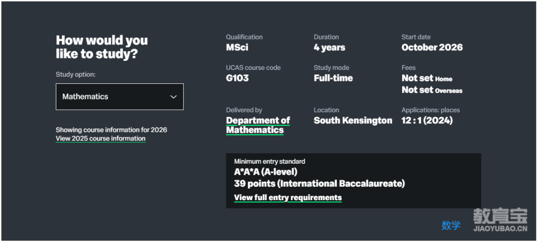Click 'Showing course information for 2026' text
Image resolution: width=538 pixels, height=243 pixels.
click(x=112, y=130)
